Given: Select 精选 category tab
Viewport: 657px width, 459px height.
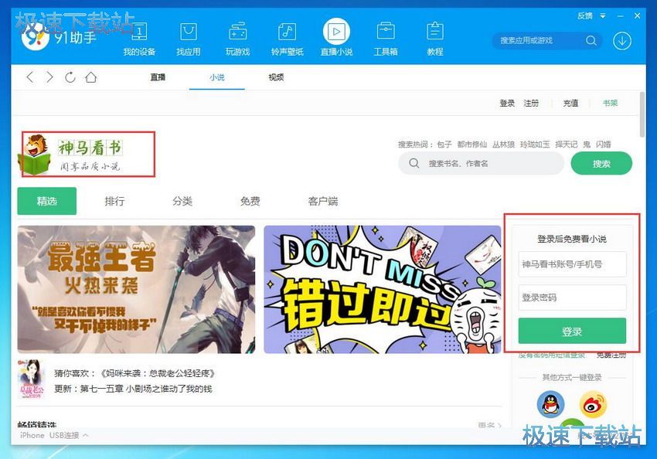Looking at the screenshot, I should (x=47, y=201).
